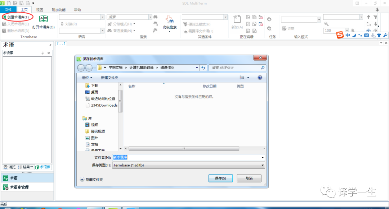The image size is (389, 209).
Task: Toggle the 完整 input mode option
Action: pyautogui.click(x=288, y=29)
